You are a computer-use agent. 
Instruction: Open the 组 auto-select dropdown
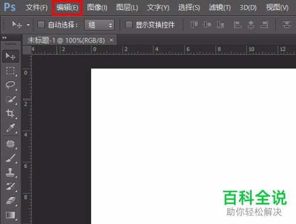[99, 25]
